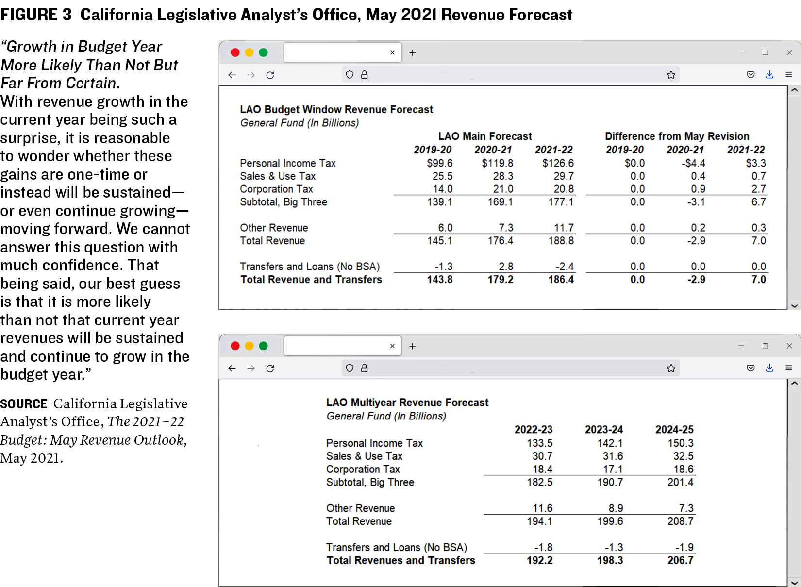Select the open tab in bottom browser window
This screenshot has height=587, width=801.
[x=342, y=346]
